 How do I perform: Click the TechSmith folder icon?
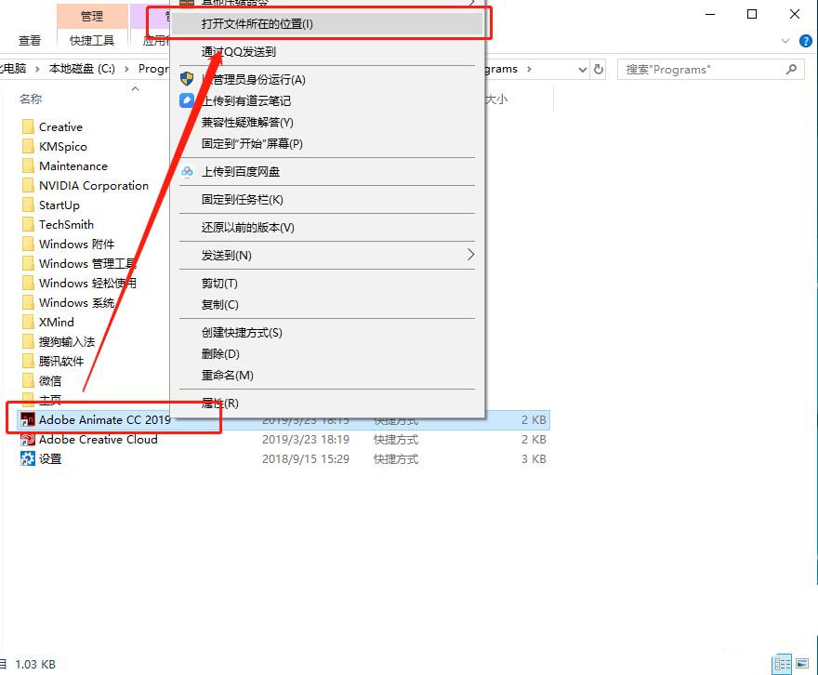(x=28, y=224)
